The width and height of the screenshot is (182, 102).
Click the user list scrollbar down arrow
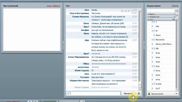(177, 90)
